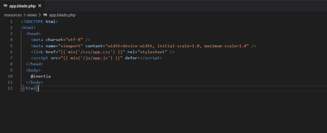This screenshot has width=327, height=133.
Task: Click the closing body tag
Action: [x=34, y=83]
